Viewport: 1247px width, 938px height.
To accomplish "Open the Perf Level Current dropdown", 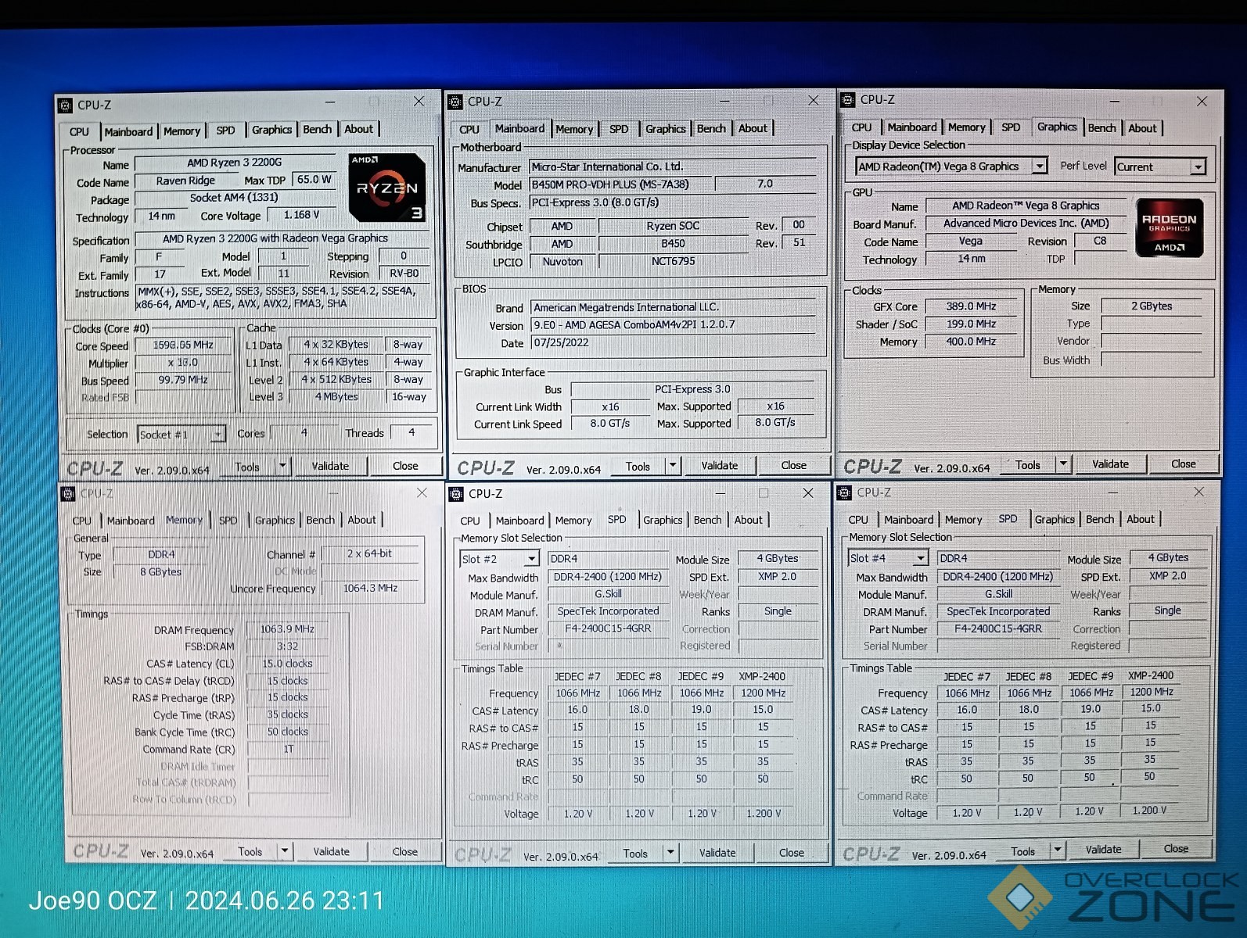I will 1198,166.
